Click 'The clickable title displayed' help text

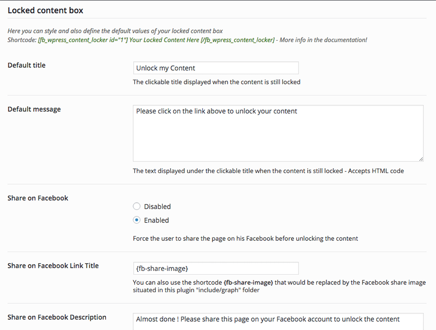pos(217,82)
